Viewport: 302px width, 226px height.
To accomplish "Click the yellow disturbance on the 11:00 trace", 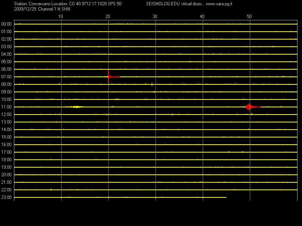I will click(x=77, y=107).
